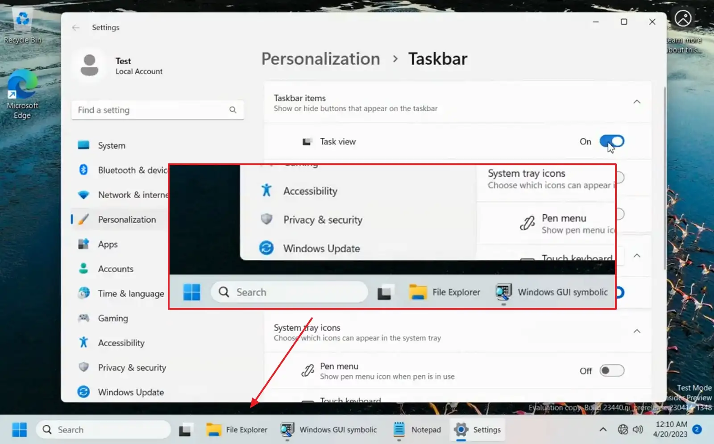Collapse the Taskbar items section chevron
Image resolution: width=714 pixels, height=444 pixels.
pos(637,102)
